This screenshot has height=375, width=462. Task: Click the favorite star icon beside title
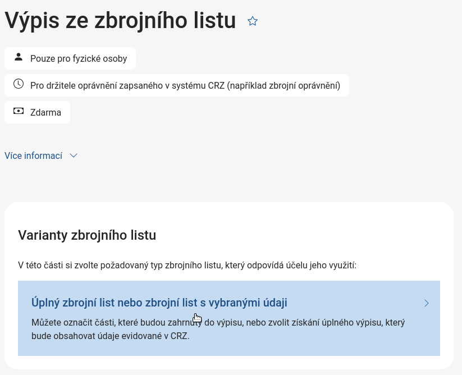tap(253, 21)
